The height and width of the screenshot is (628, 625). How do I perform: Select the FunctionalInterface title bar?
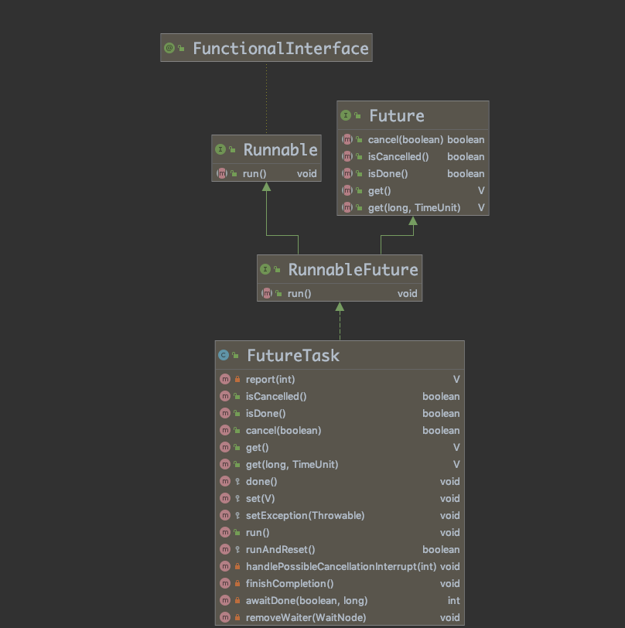point(266,47)
